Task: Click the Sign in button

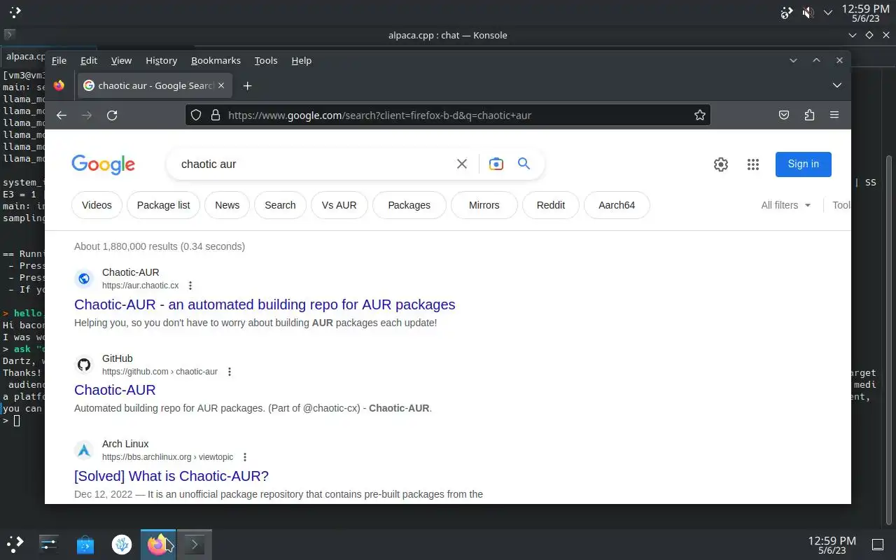Action: (803, 164)
